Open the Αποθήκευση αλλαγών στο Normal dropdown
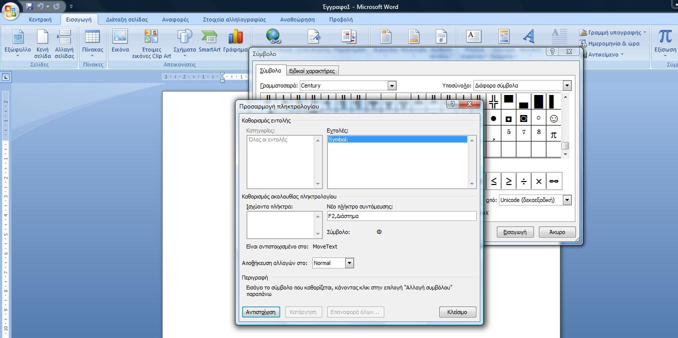Image resolution: width=678 pixels, height=338 pixels. click(x=349, y=263)
